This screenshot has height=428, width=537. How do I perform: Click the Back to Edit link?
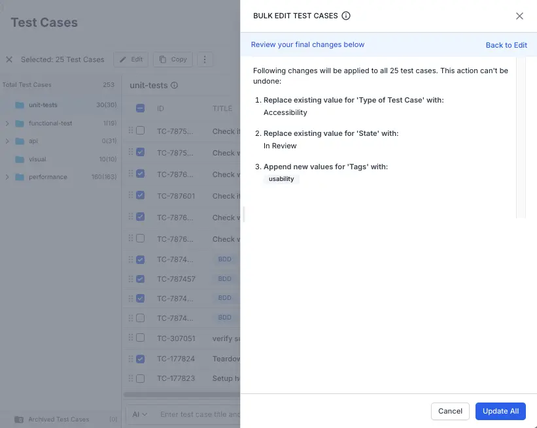pyautogui.click(x=506, y=45)
